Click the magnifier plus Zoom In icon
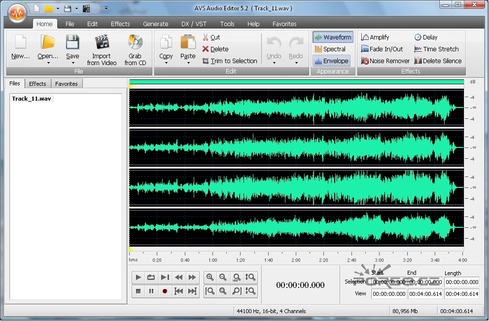Image resolution: width=489 pixels, height=321 pixels. pyautogui.click(x=210, y=277)
